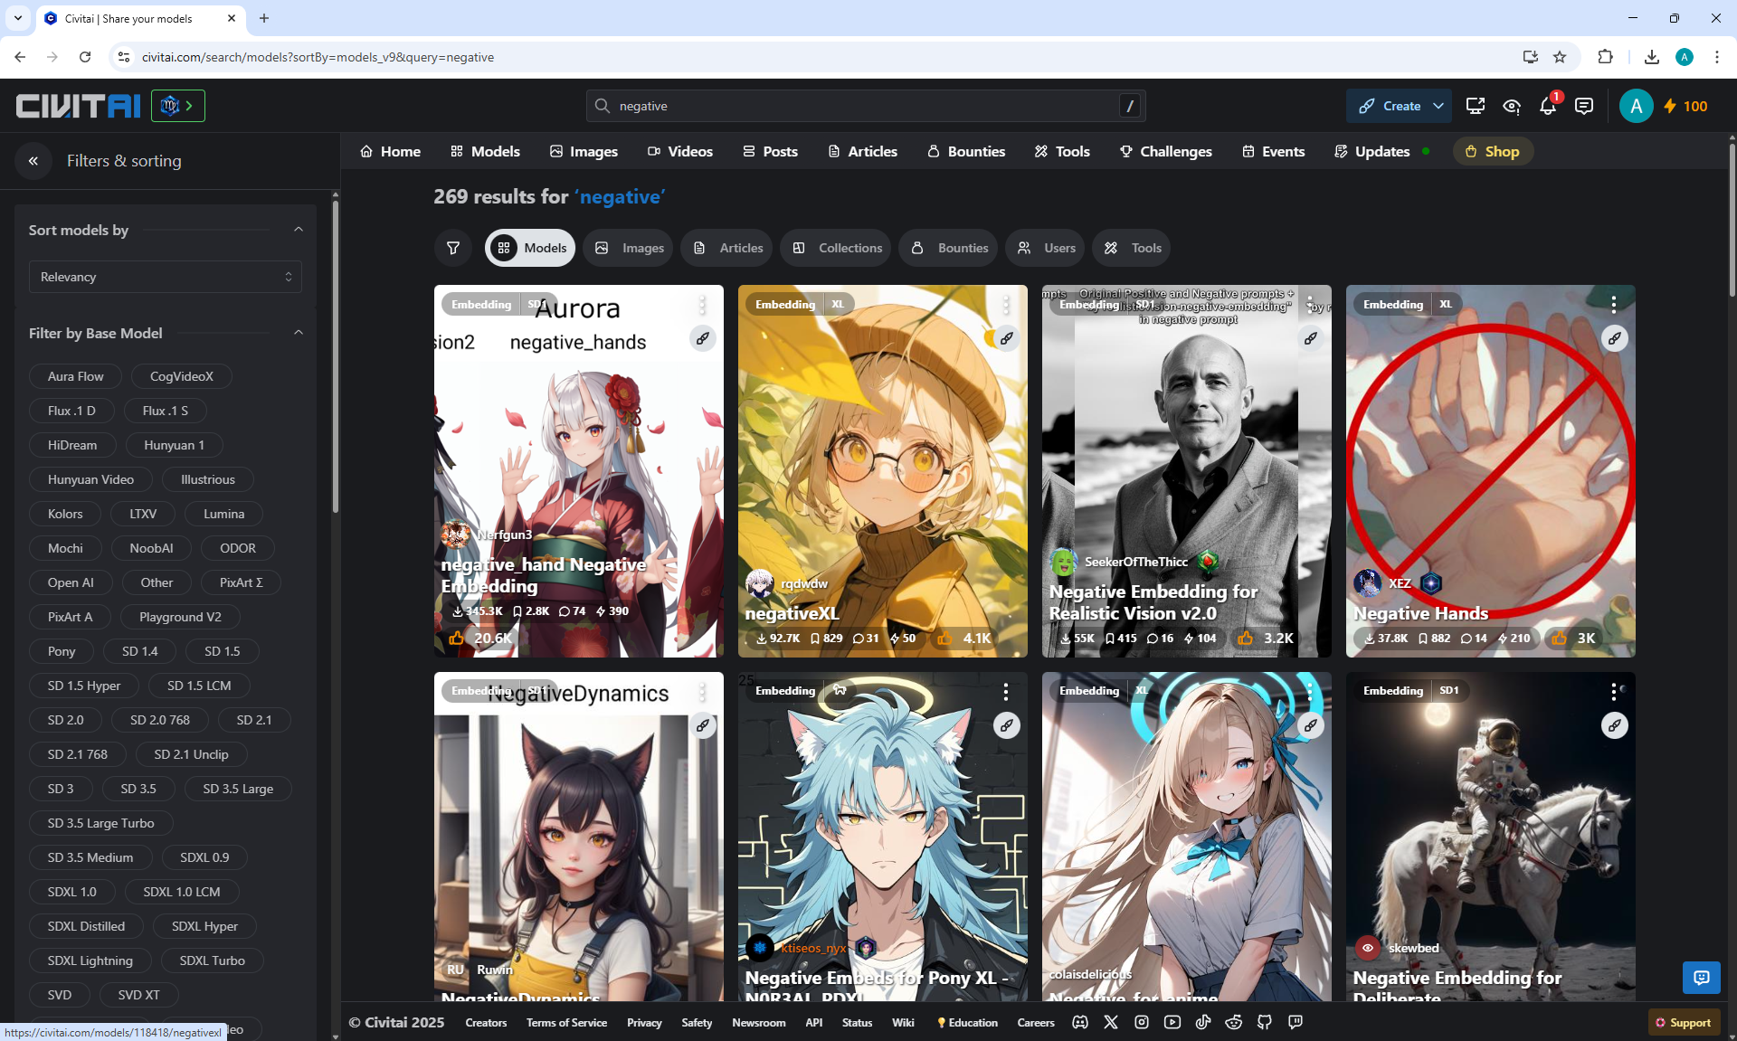Toggle the SDXL 1.0 base model filter
Image resolution: width=1737 pixels, height=1041 pixels.
[71, 892]
